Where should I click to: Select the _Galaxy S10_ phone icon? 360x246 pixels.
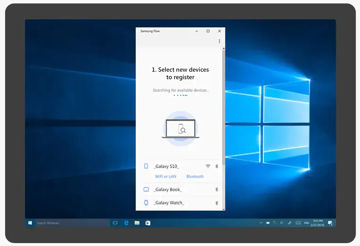[x=146, y=166]
